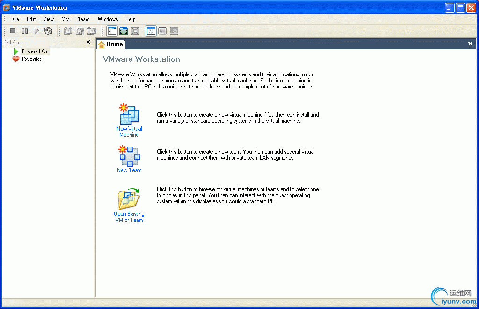Image resolution: width=479 pixels, height=309 pixels.
Task: Minimize the VMware Workstation window
Action: [450, 7]
